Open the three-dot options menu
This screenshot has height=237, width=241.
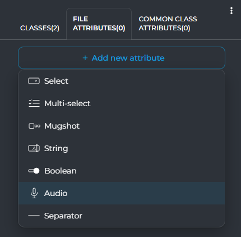pyautogui.click(x=231, y=11)
